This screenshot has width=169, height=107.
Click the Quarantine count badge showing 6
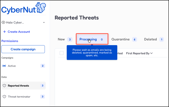[134, 40]
